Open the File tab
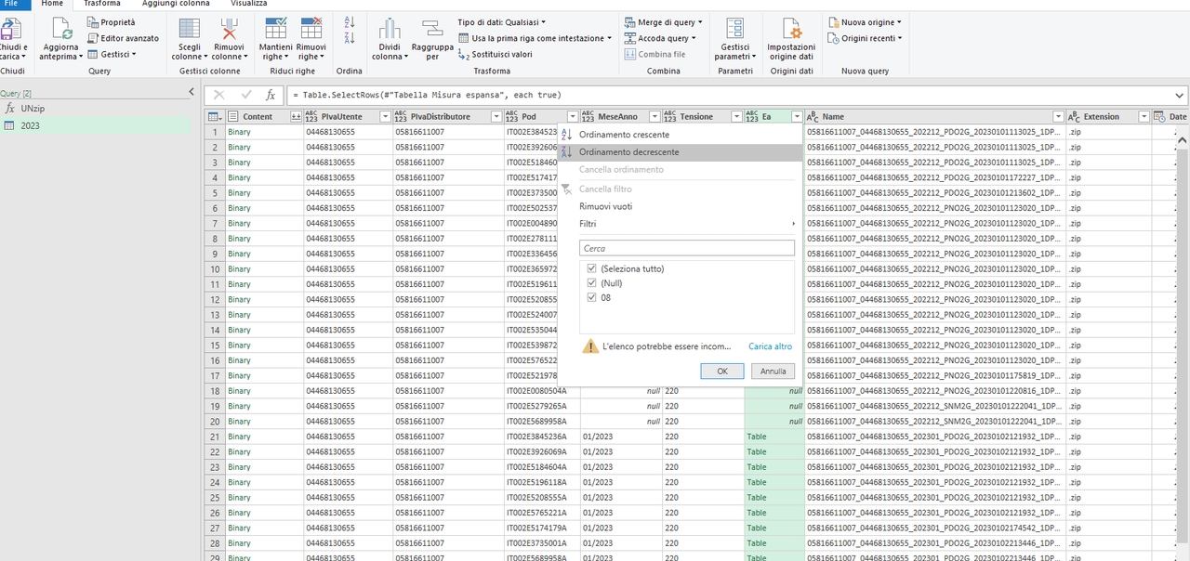Image resolution: width=1190 pixels, height=561 pixels. 11,5
